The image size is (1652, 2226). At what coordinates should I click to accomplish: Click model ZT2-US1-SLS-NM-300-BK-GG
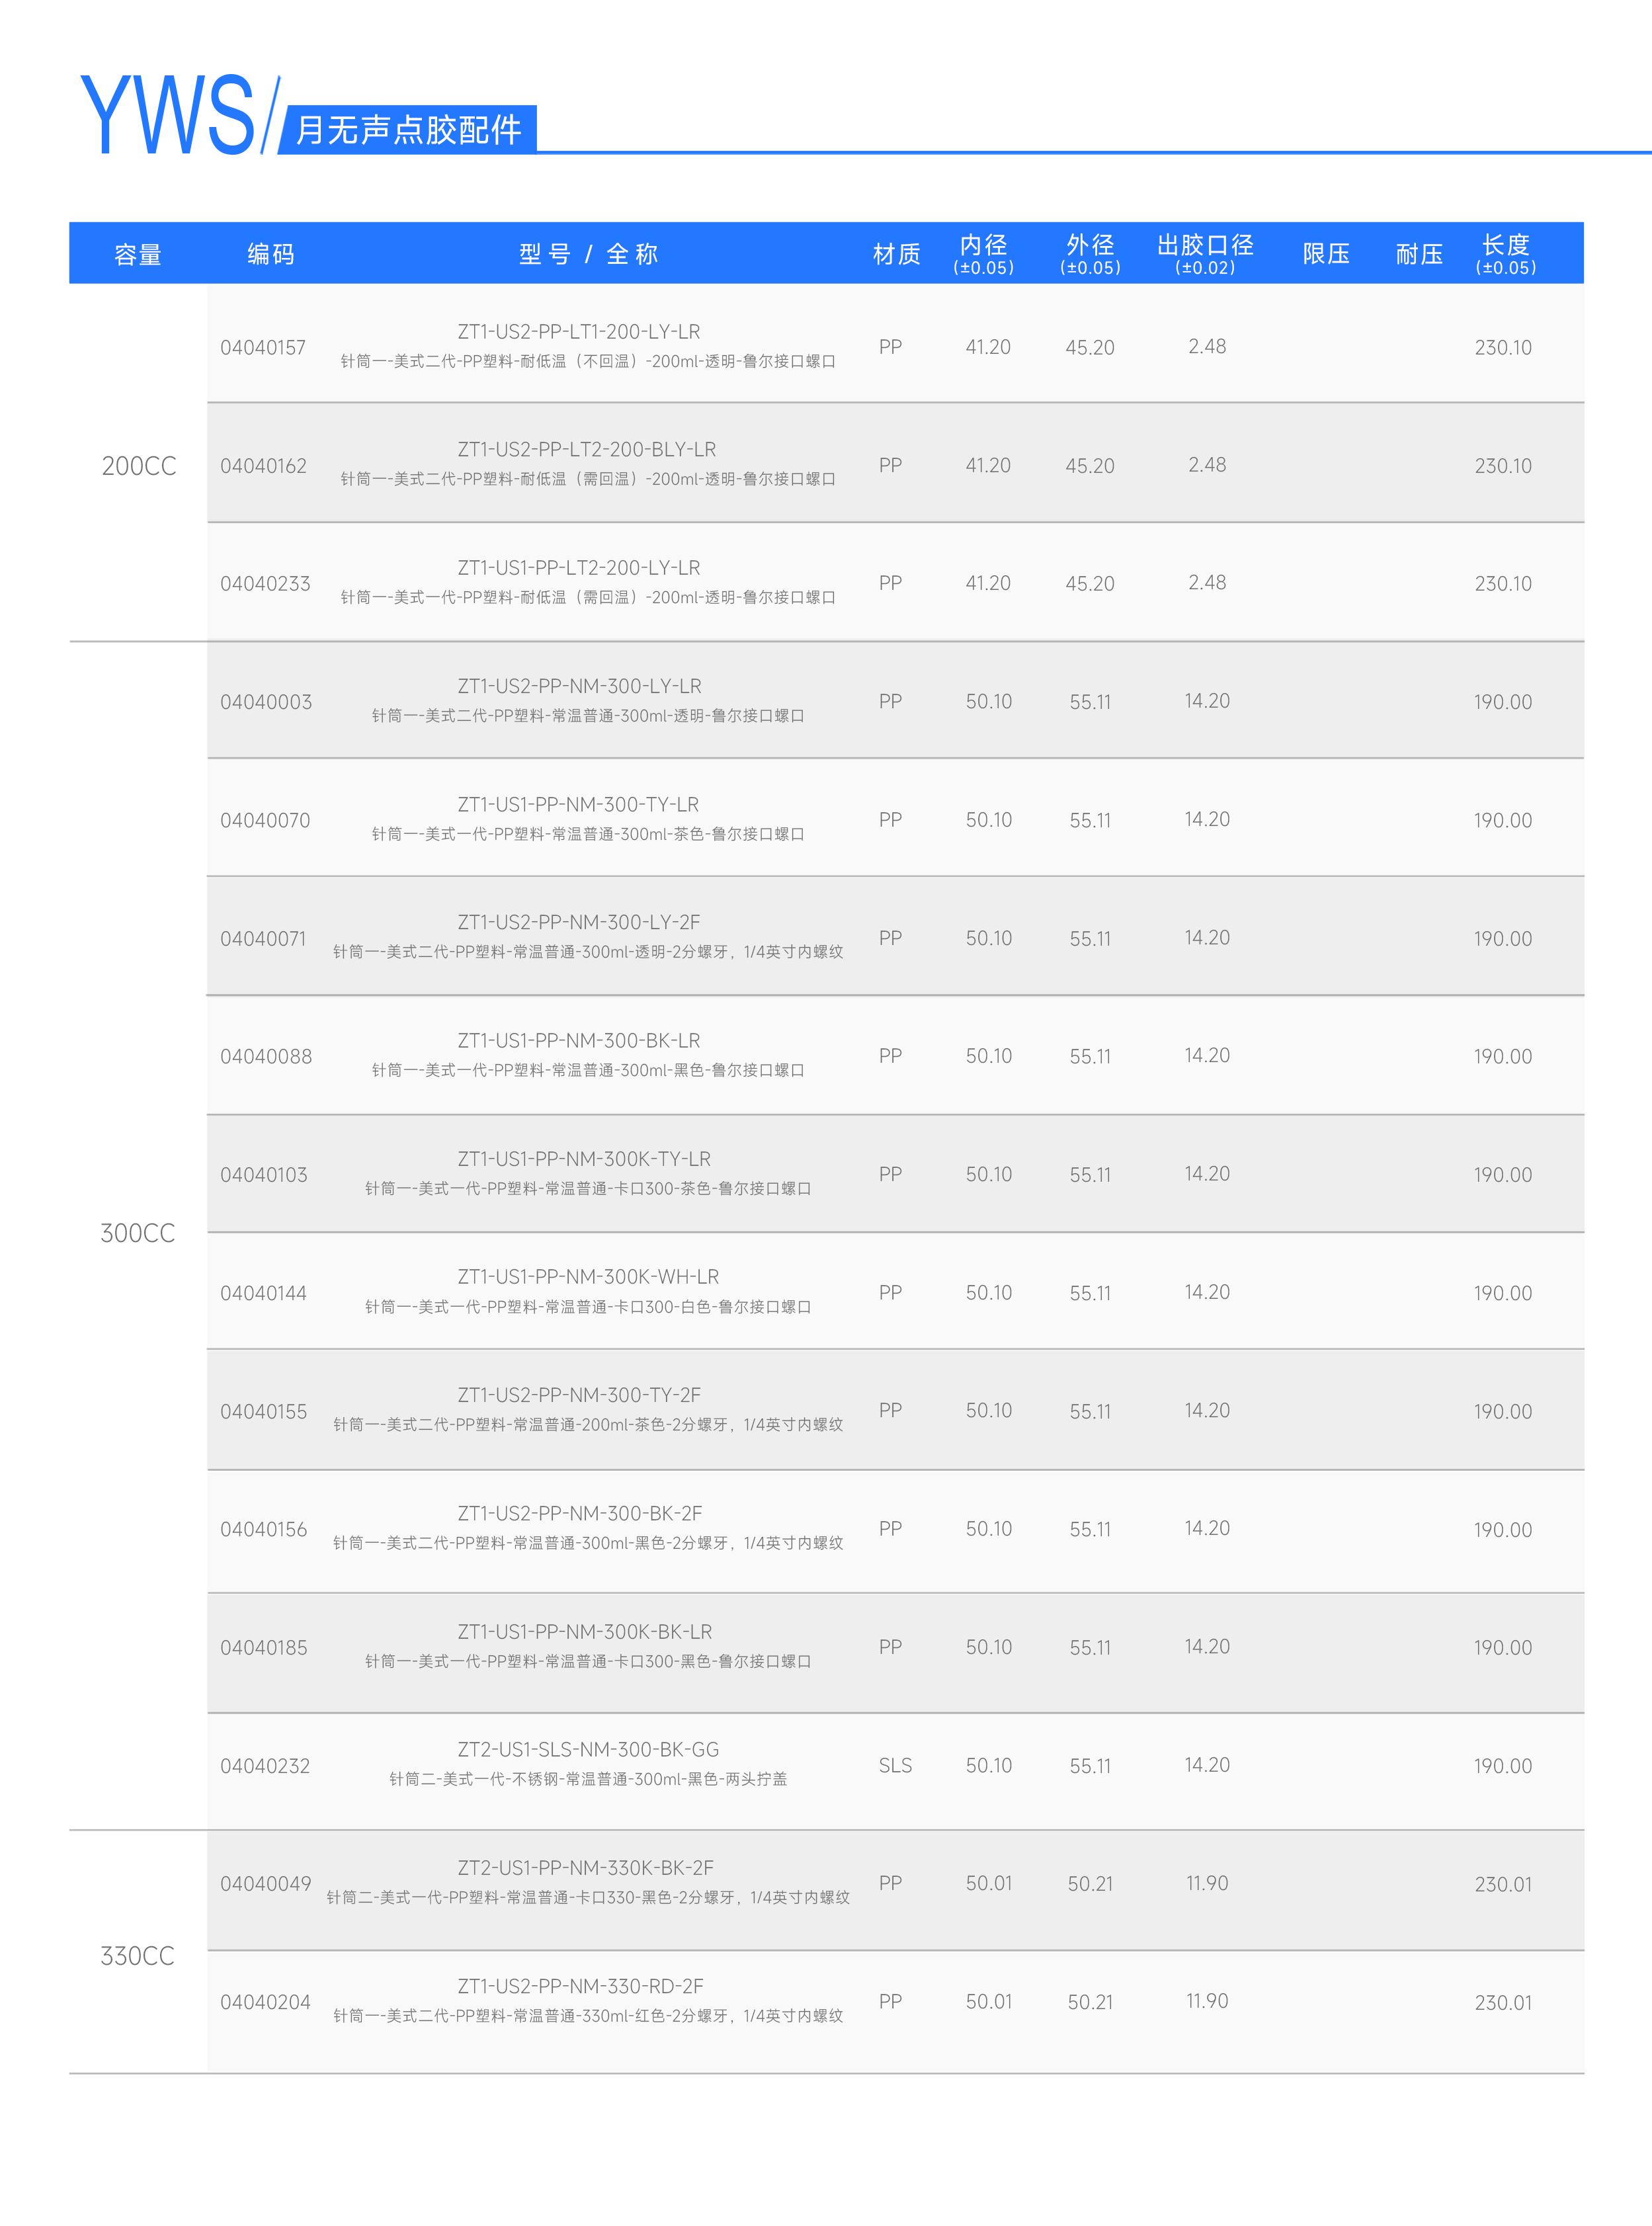coord(588,1750)
